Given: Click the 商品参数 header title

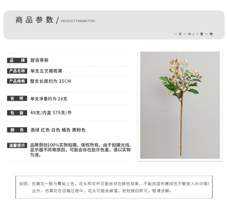Looking at the screenshot, I should click(34, 20).
